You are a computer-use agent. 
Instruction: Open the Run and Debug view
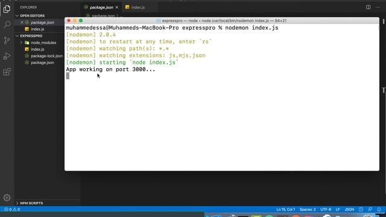point(7,56)
